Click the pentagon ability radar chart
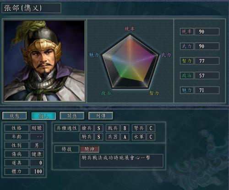The width and height of the screenshot is (229, 190). [130, 62]
